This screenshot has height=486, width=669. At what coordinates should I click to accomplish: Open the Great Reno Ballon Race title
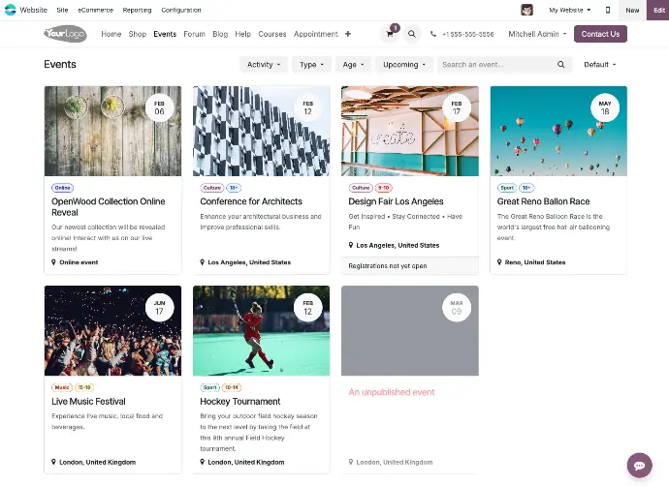pos(543,201)
